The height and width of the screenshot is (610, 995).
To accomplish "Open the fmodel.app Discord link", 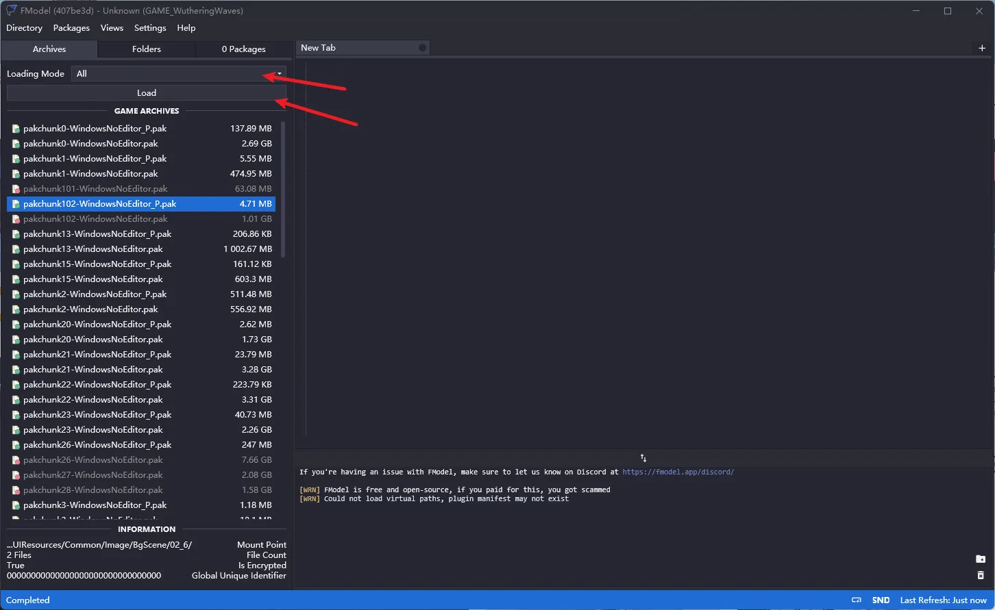I will (678, 472).
